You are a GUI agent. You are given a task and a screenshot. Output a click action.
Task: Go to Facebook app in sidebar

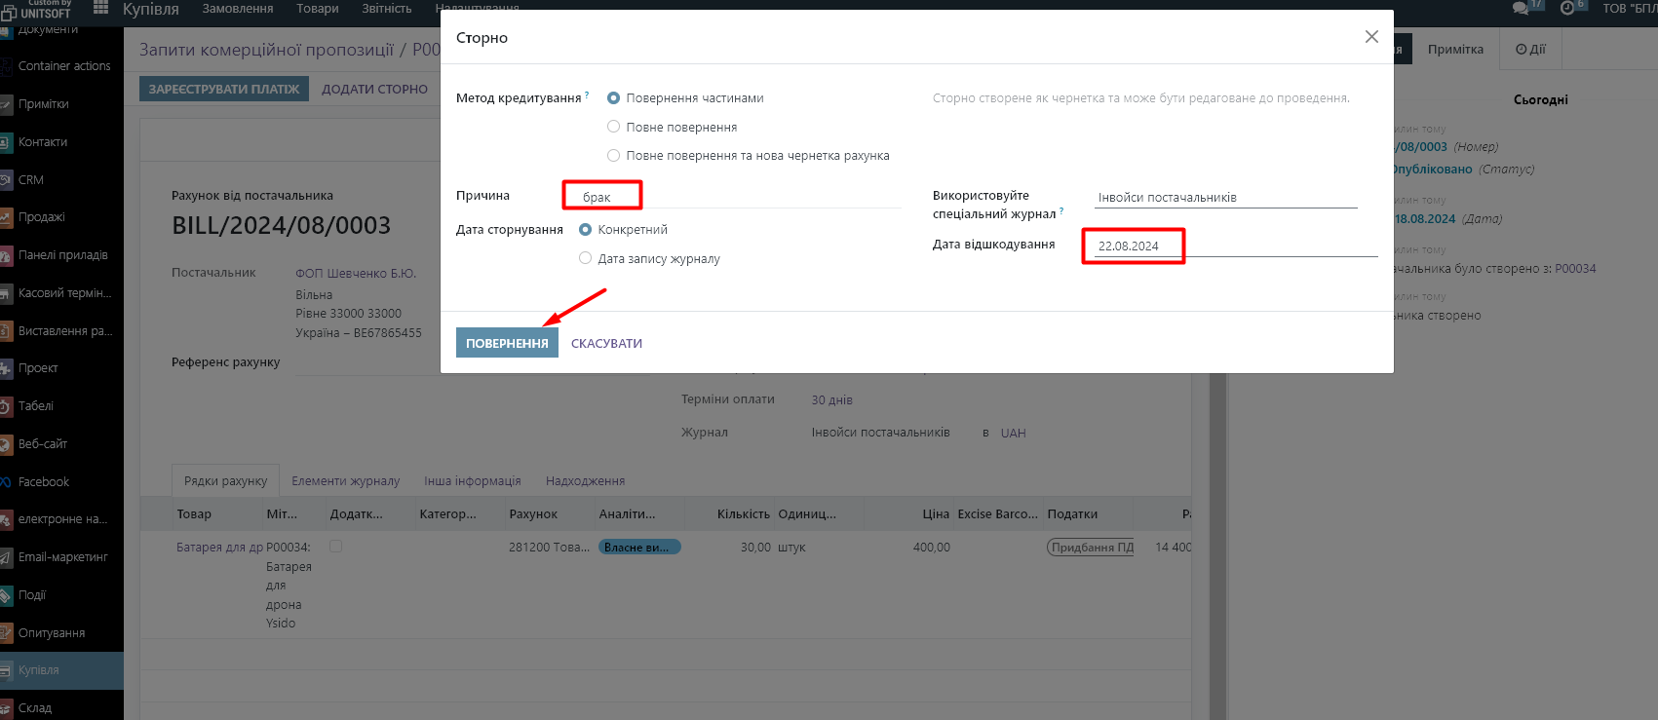pos(44,482)
